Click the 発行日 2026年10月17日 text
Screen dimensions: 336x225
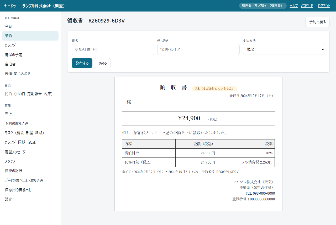tap(252, 96)
